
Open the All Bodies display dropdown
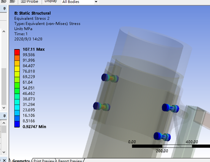[96, 2]
